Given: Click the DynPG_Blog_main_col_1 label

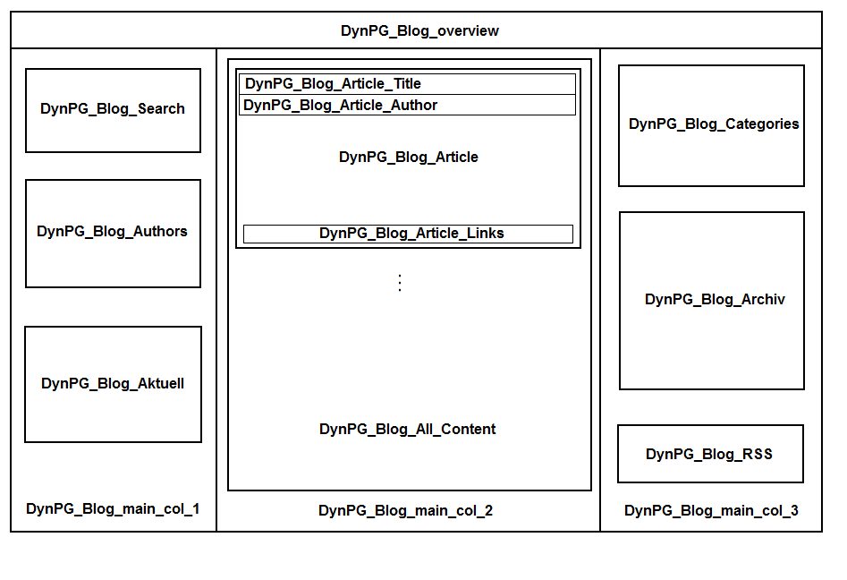Looking at the screenshot, I should coord(113,509).
